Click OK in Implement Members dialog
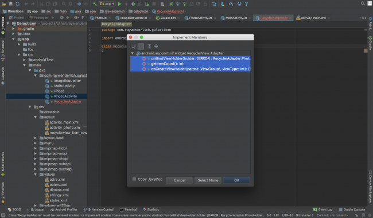 (236, 180)
